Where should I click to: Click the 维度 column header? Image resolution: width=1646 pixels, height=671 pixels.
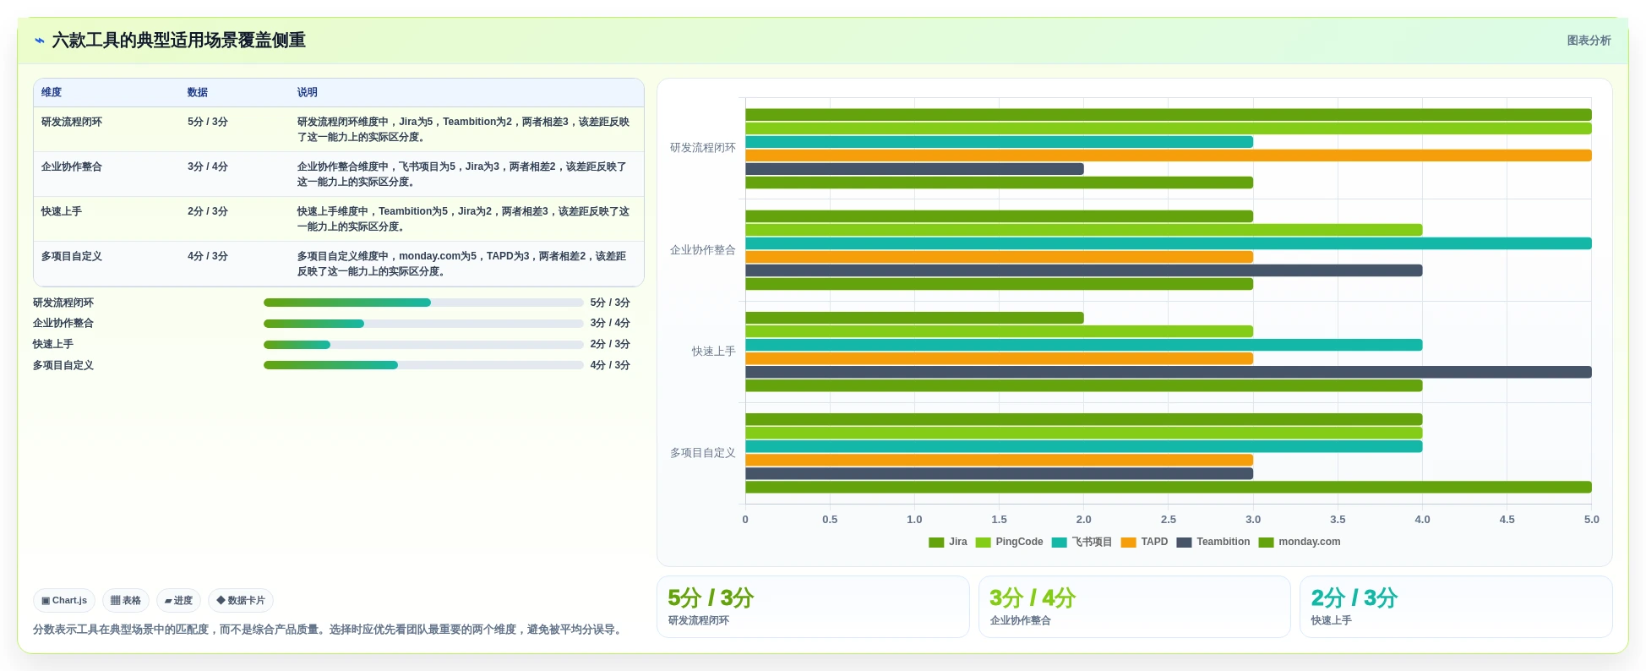52,93
